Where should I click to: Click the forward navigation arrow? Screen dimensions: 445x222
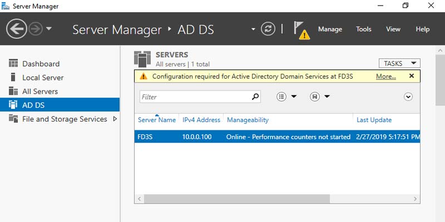coord(36,29)
